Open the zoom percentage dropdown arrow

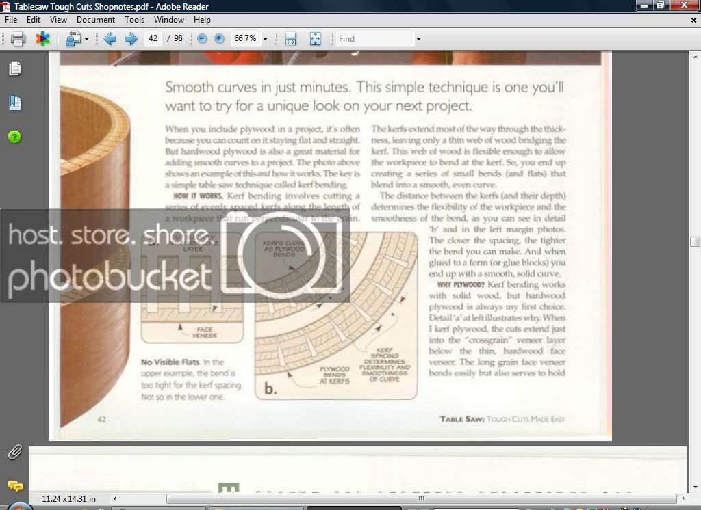265,39
